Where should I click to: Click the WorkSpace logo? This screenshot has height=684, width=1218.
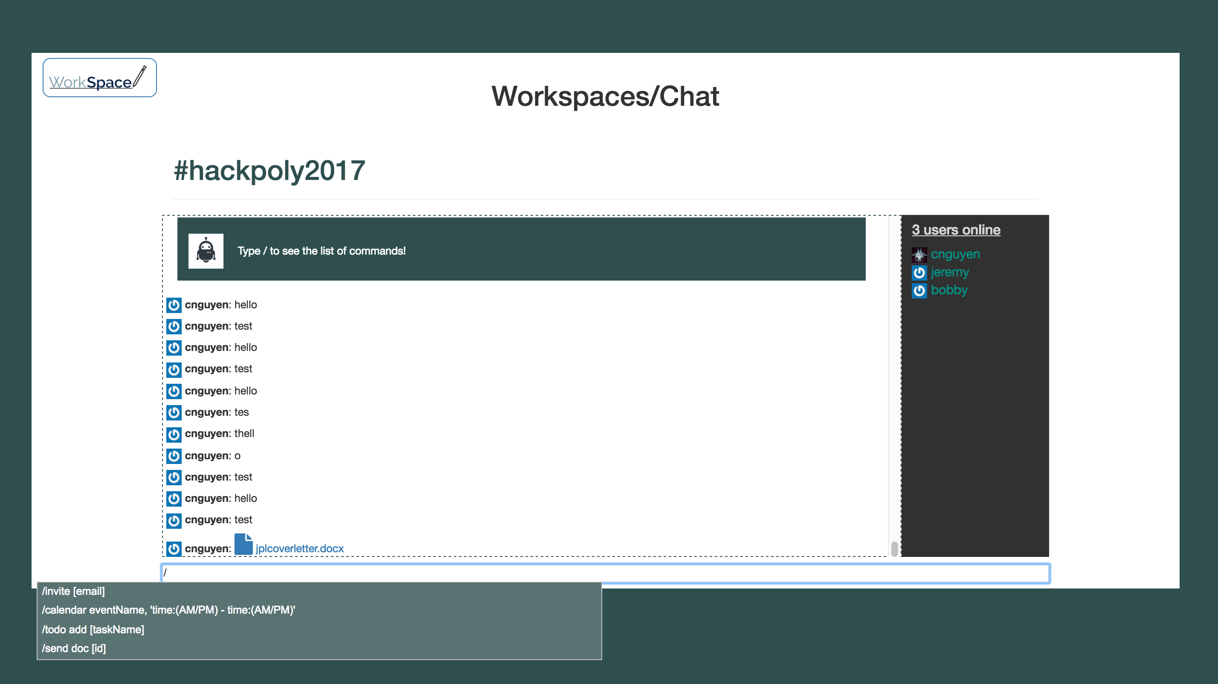coord(99,78)
